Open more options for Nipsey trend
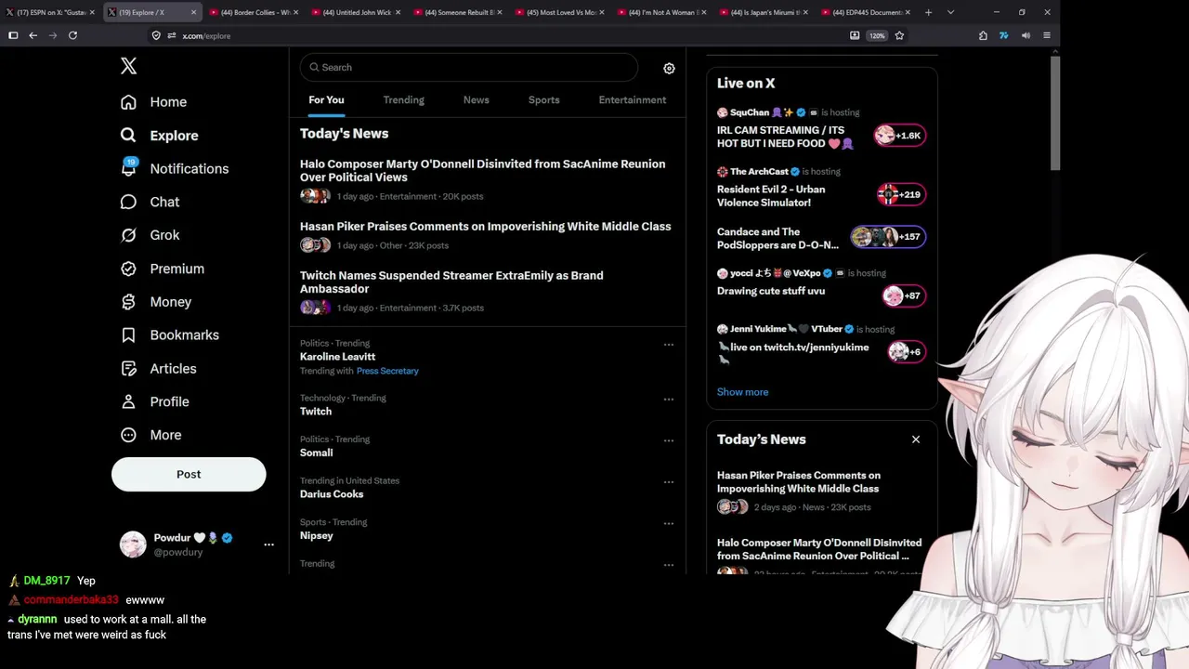This screenshot has width=1189, height=669. (x=668, y=523)
